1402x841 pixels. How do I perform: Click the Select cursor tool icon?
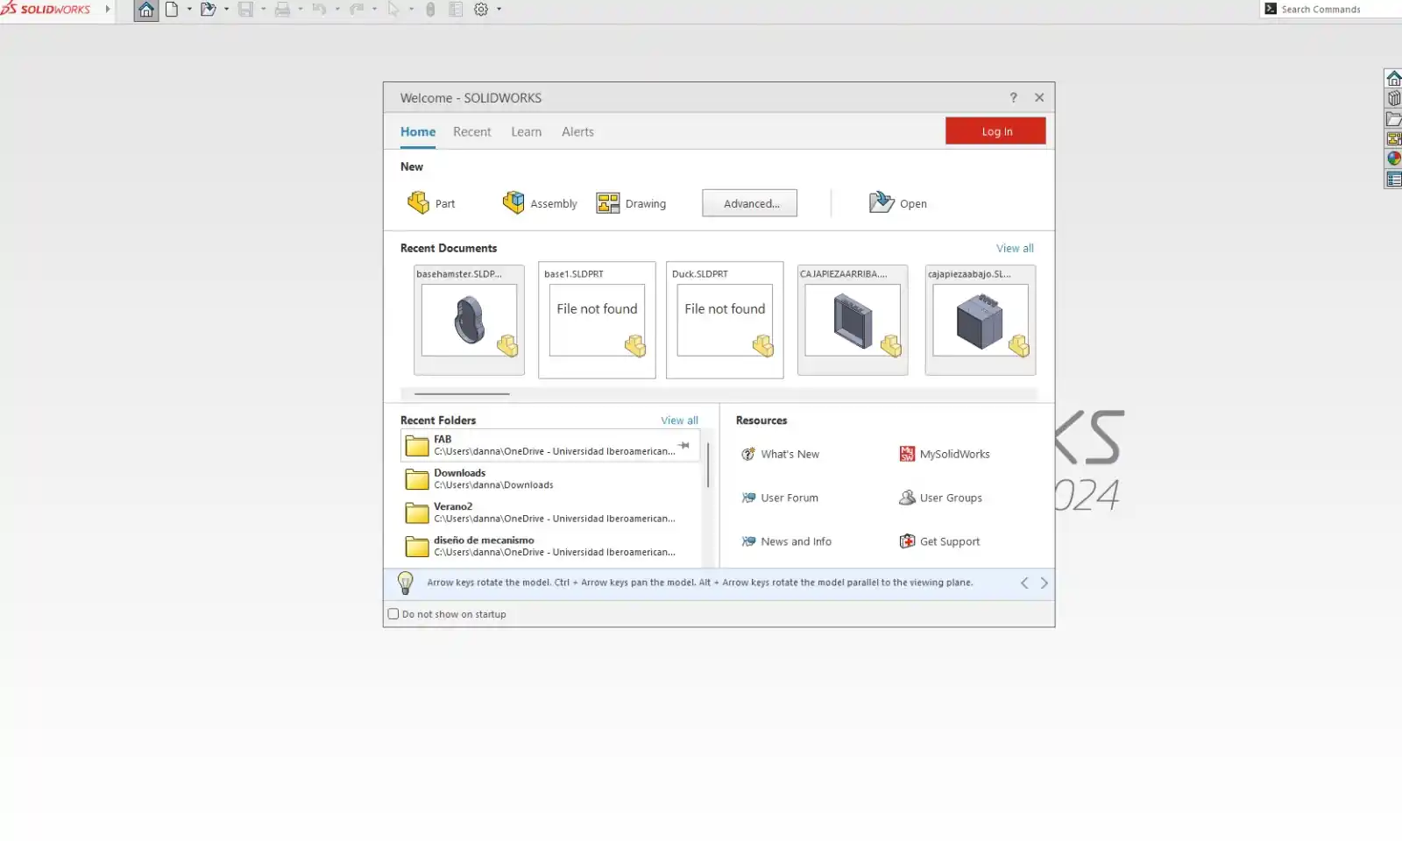(x=393, y=10)
